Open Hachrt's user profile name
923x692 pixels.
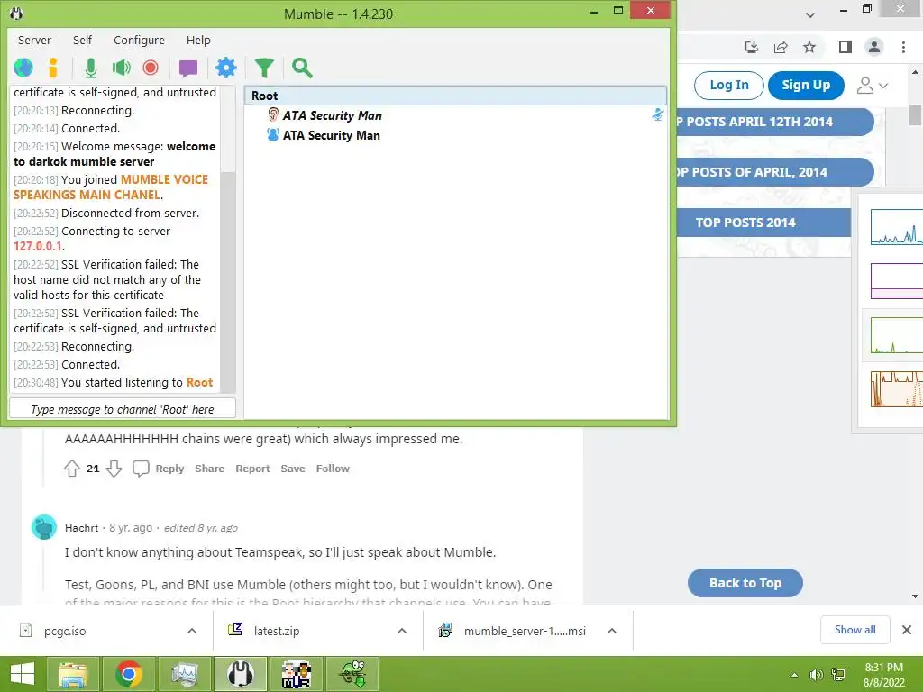(x=82, y=528)
